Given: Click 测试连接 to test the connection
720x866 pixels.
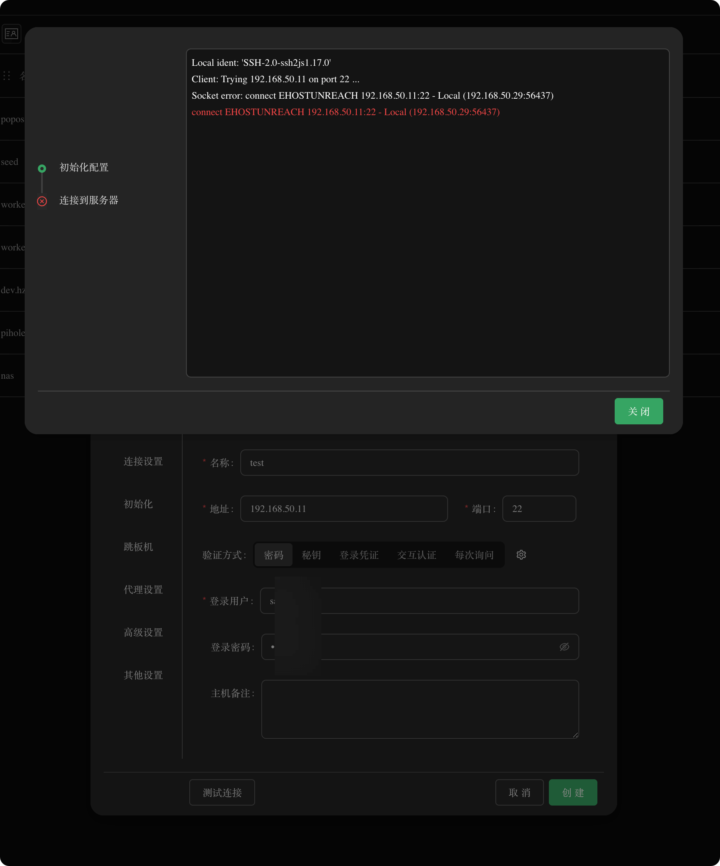Looking at the screenshot, I should (222, 792).
